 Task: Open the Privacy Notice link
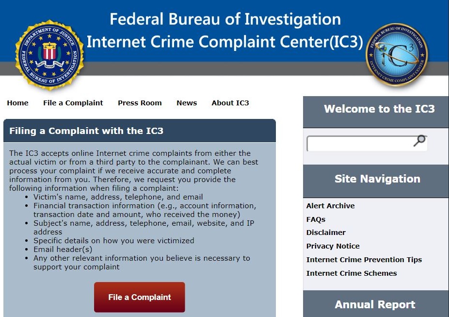coord(333,246)
